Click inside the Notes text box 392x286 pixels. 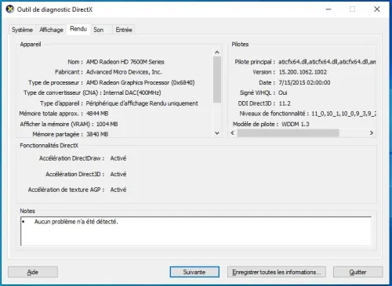click(x=196, y=231)
